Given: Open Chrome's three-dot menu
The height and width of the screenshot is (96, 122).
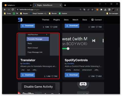Looking at the screenshot, I should coord(117,10).
